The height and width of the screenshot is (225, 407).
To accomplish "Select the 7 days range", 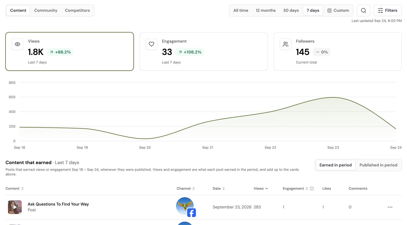I will 313,10.
